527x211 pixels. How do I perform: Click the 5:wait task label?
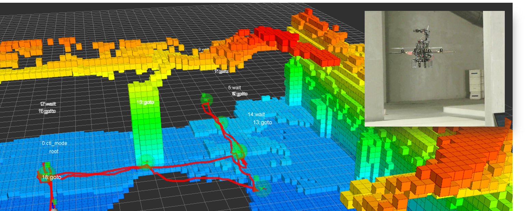pos(234,88)
